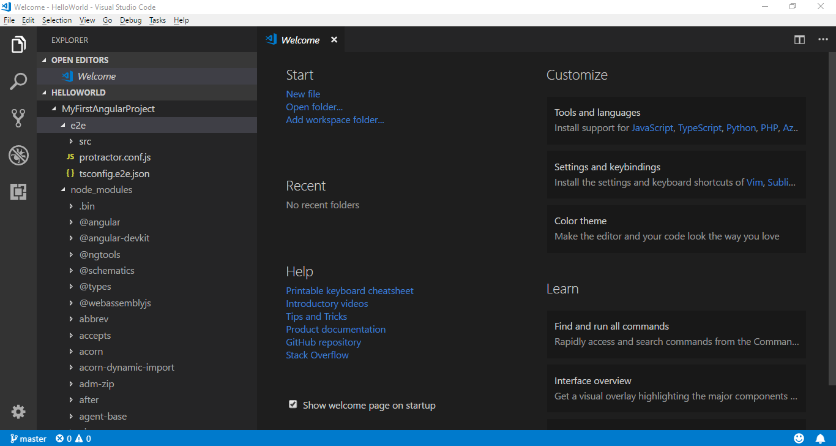
Task: Open the Interface overview card
Action: [676, 388]
